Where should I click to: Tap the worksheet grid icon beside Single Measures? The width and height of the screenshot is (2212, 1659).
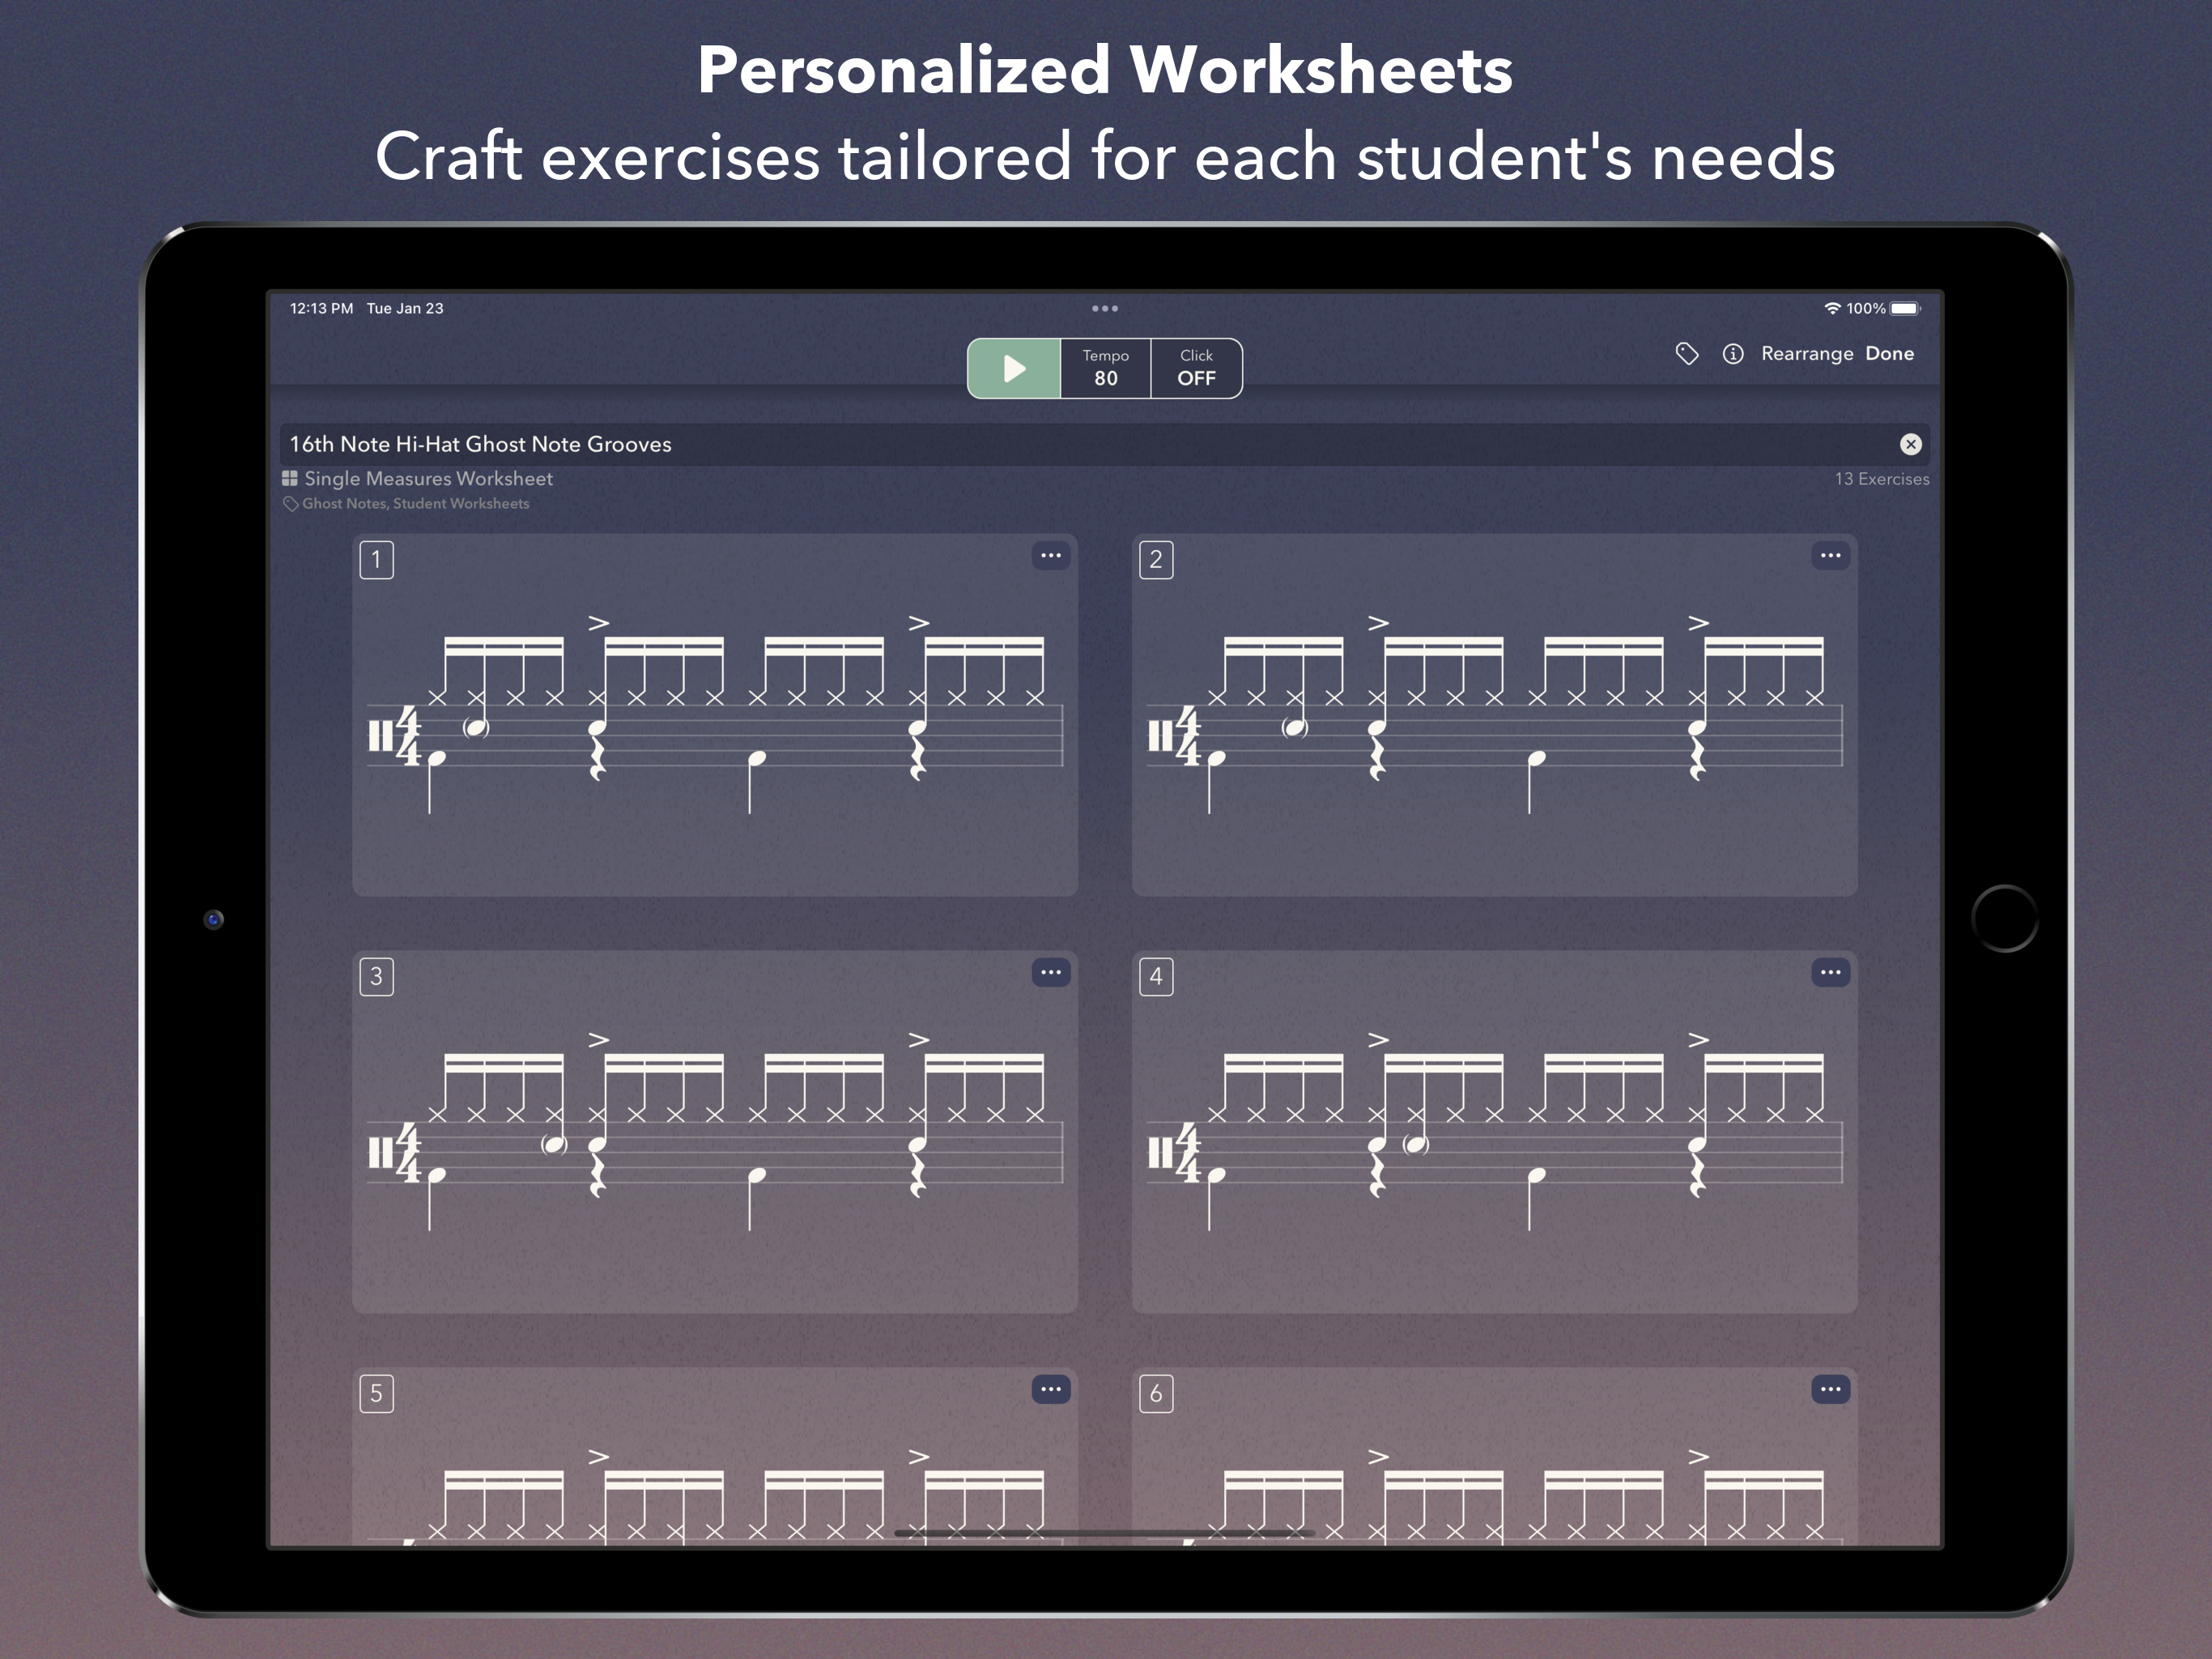290,478
